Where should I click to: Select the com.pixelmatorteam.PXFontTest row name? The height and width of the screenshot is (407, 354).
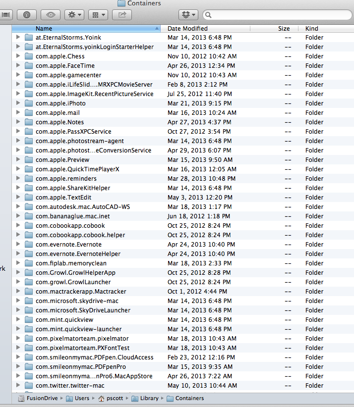pos(82,348)
